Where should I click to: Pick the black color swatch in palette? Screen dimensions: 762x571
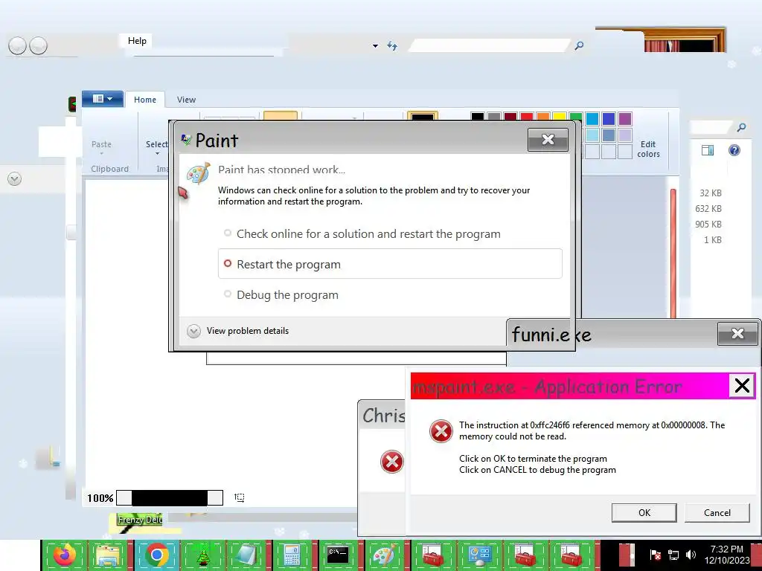pos(477,117)
